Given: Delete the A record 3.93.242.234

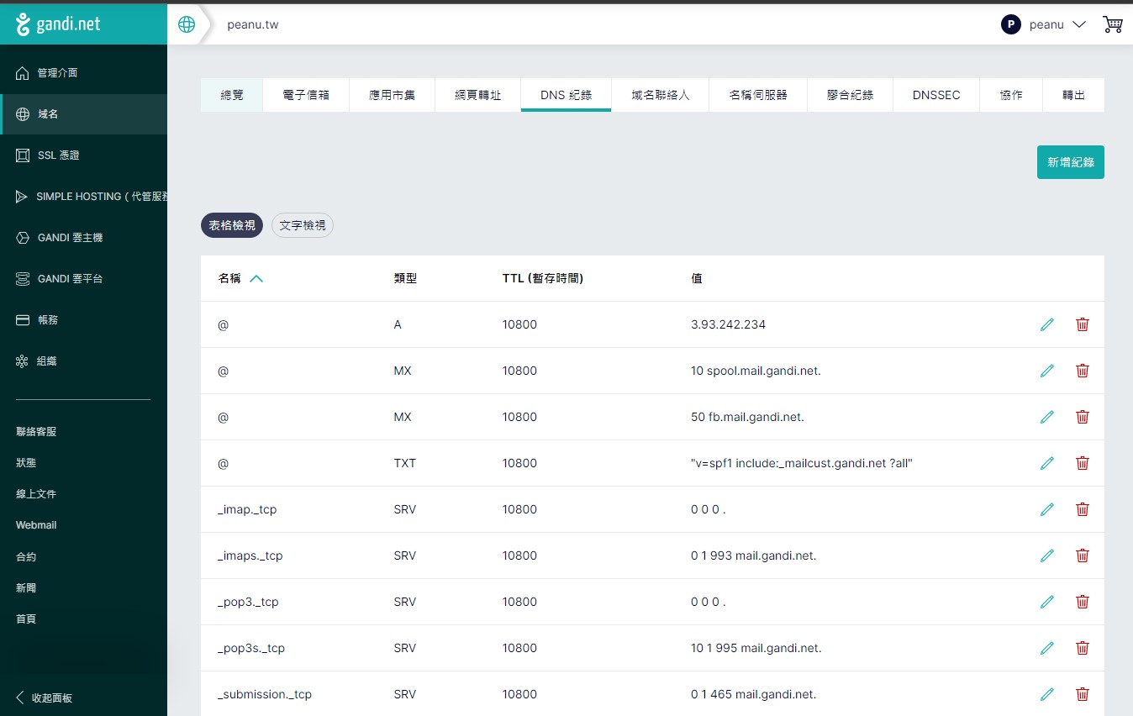Looking at the screenshot, I should (x=1083, y=324).
